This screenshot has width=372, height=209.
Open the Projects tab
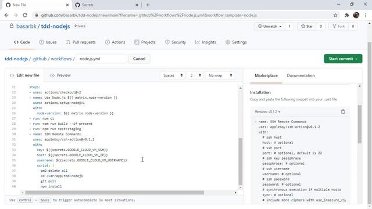(145, 42)
